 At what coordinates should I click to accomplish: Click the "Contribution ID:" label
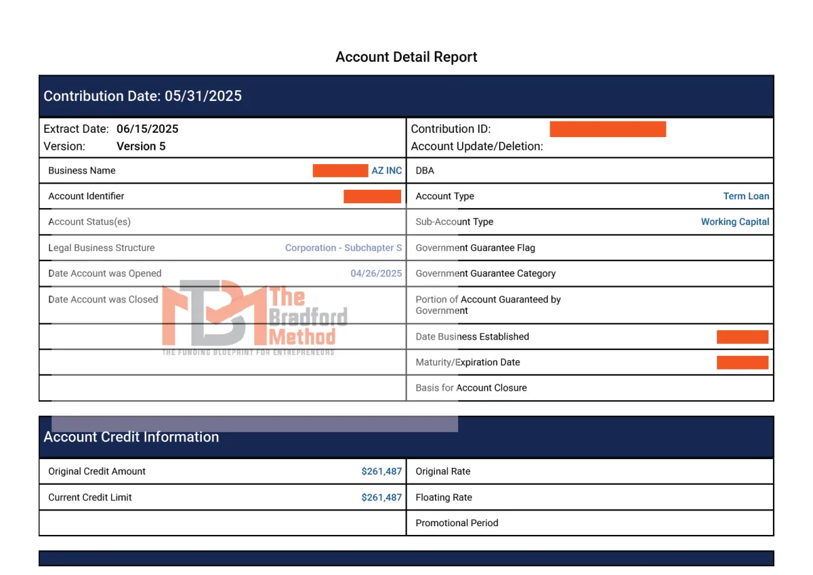pyautogui.click(x=451, y=129)
